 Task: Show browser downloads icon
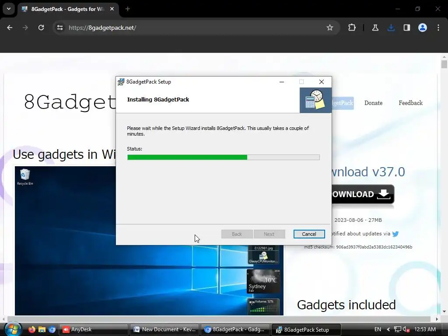point(391,28)
